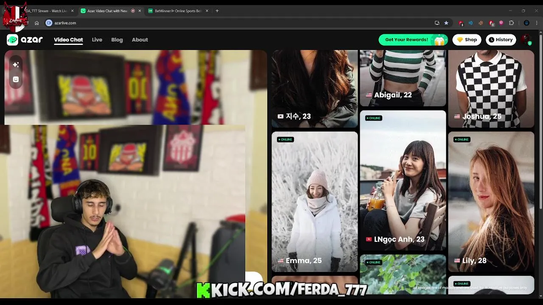Open LNgọc Anh, 23 profile card

click(403, 180)
